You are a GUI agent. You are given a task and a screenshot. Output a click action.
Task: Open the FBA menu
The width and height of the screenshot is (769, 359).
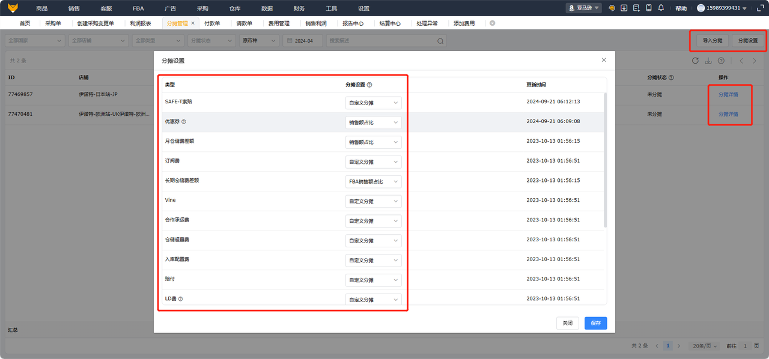click(138, 8)
